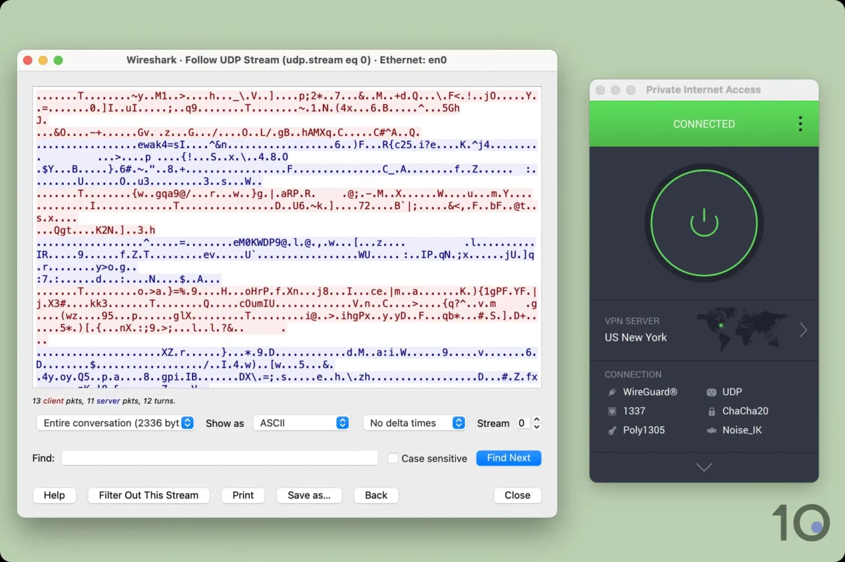Increment the Stream number stepper
845x562 pixels.
click(x=537, y=419)
